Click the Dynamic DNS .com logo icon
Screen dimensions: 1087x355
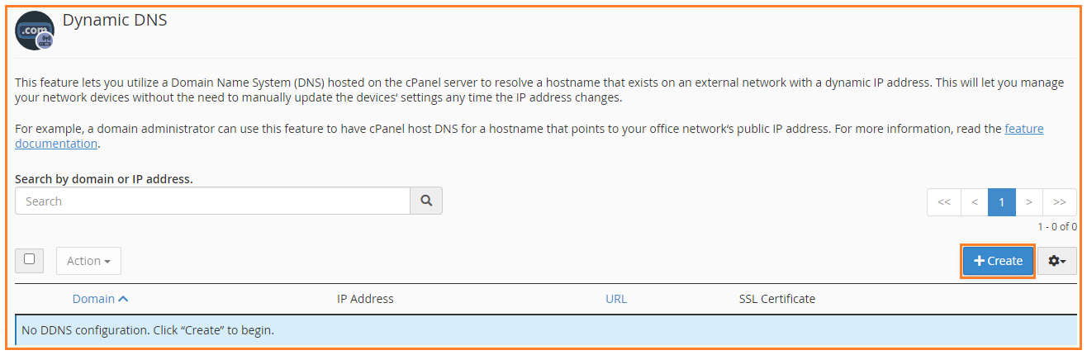click(x=35, y=31)
